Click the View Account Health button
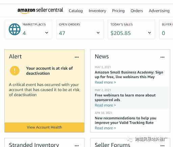173x147 pixels. [x=44, y=127]
